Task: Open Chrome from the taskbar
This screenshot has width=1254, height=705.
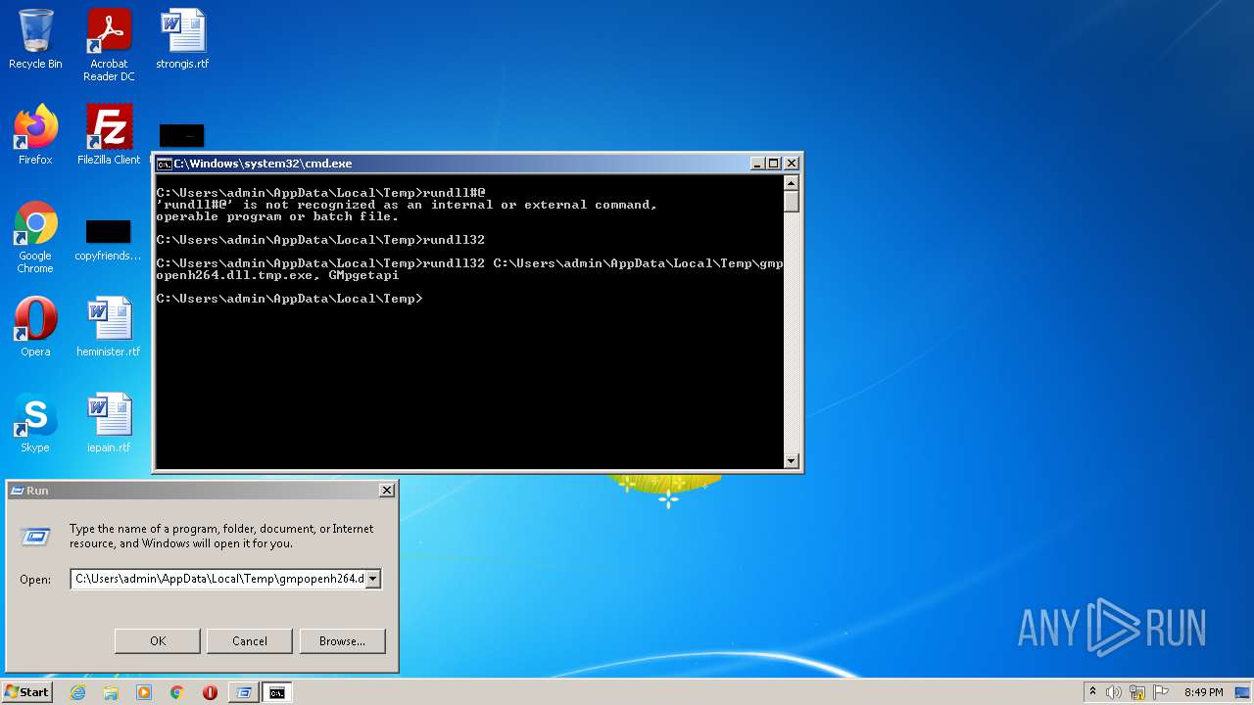Action: tap(177, 692)
